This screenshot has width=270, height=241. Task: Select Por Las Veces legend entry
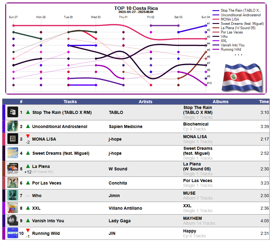point(228,32)
